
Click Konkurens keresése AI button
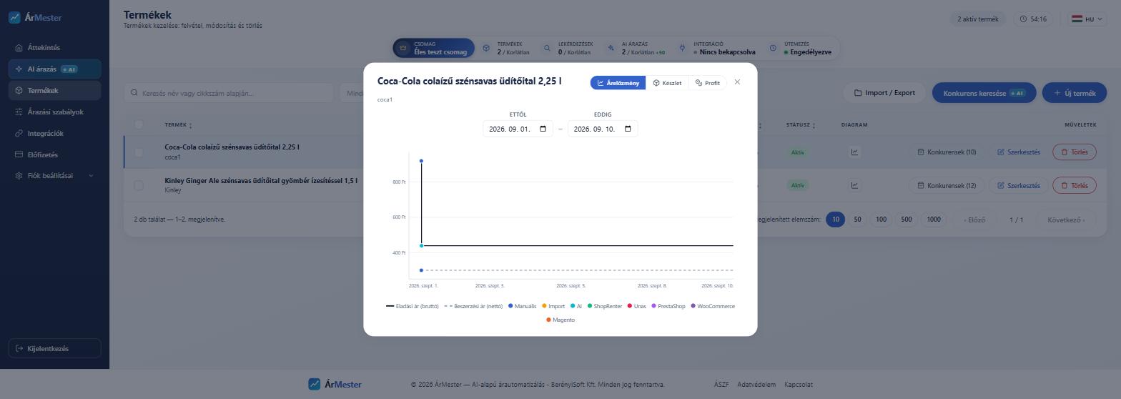click(x=984, y=93)
